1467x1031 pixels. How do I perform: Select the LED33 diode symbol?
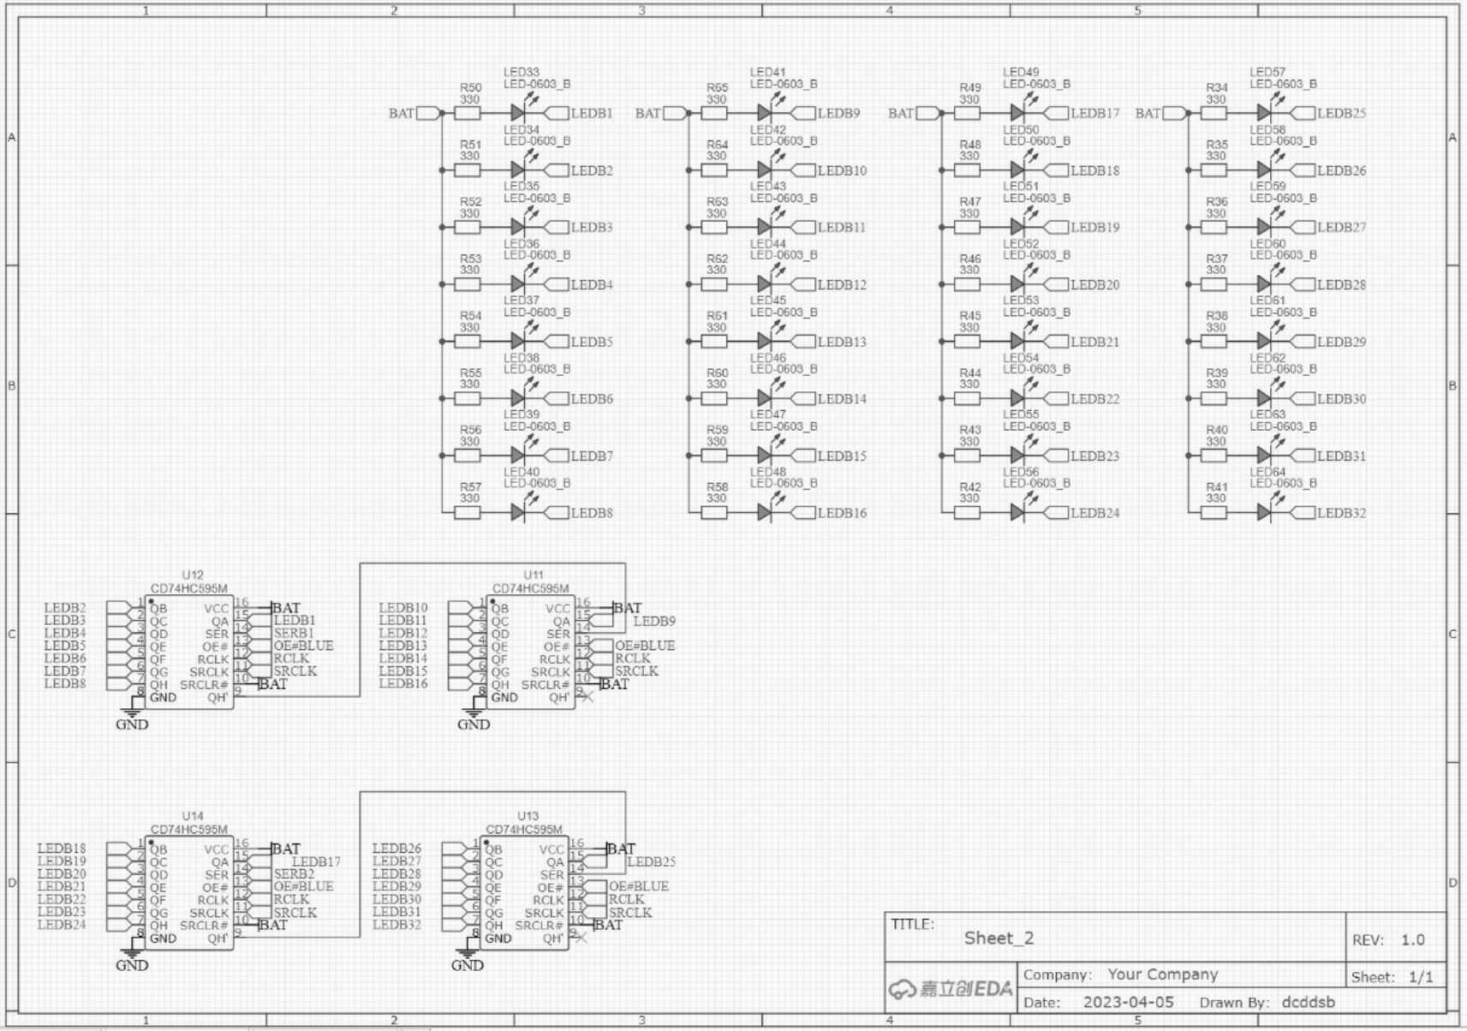click(518, 113)
